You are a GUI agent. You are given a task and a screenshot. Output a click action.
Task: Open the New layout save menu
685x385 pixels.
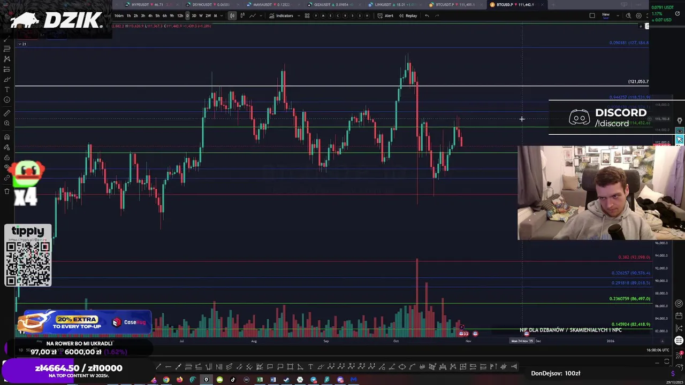coord(606,16)
